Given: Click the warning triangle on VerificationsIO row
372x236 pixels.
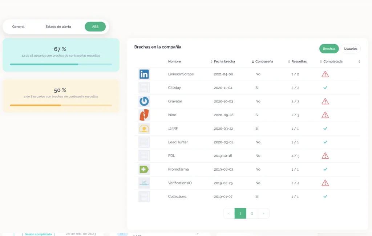Looking at the screenshot, I should [x=325, y=183].
